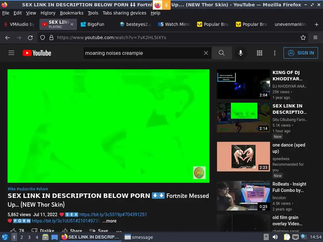Click Firefox sharing indicator icon in title bar

point(158,5)
